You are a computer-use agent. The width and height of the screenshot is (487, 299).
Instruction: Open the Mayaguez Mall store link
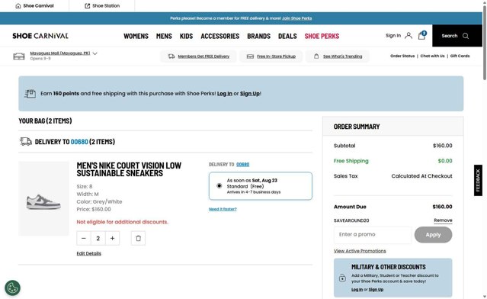60,53
